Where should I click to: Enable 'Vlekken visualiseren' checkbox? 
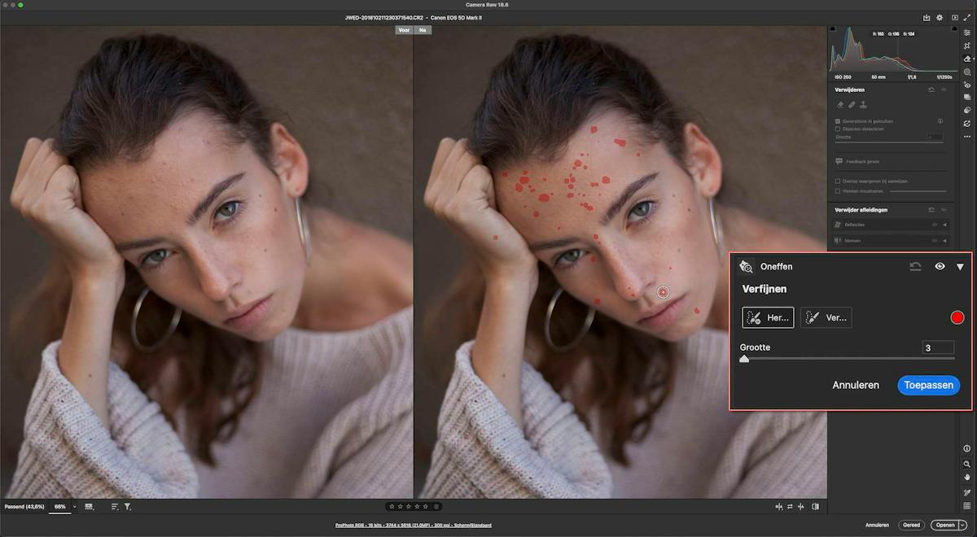pyautogui.click(x=838, y=191)
